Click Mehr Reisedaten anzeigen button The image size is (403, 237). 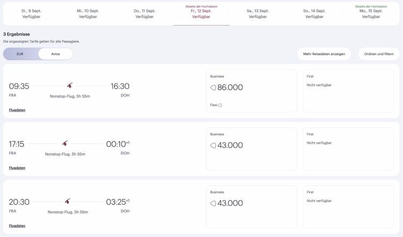pyautogui.click(x=324, y=54)
